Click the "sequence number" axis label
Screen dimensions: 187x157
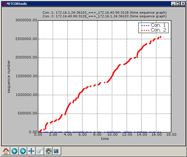point(9,76)
